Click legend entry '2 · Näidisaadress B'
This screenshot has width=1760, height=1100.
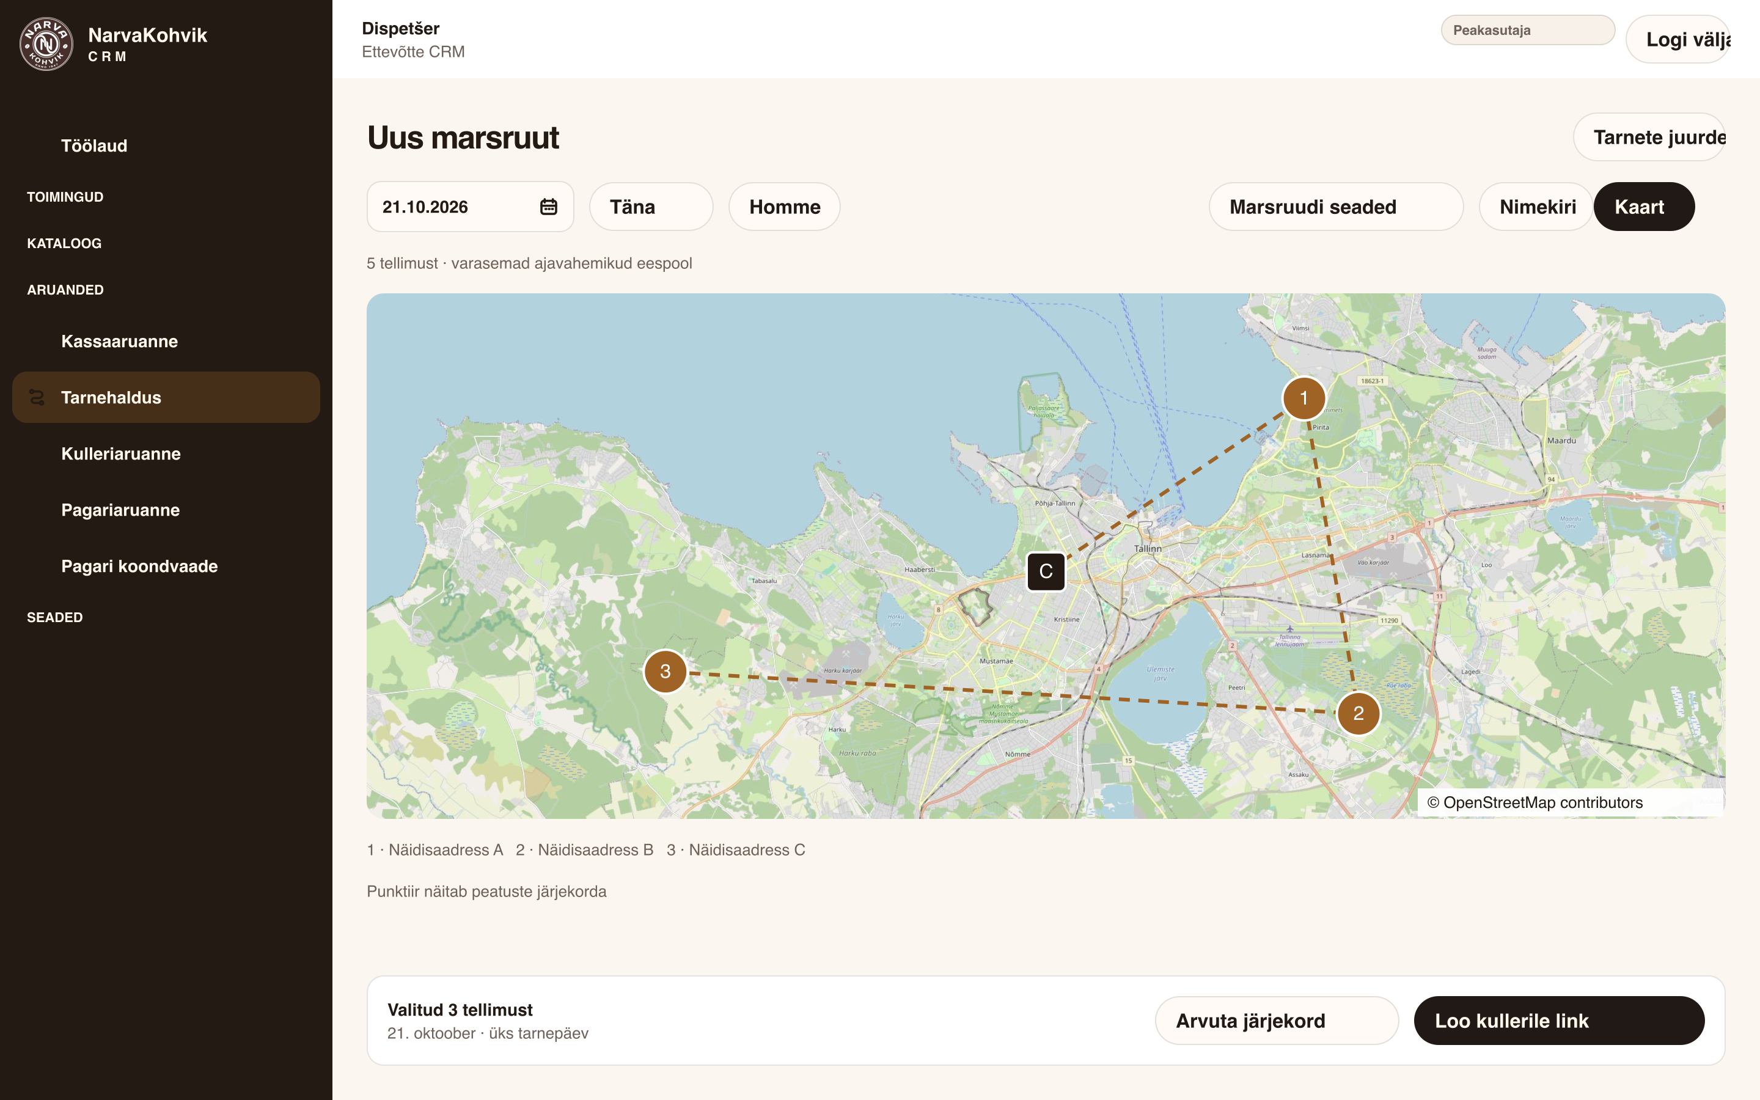[x=585, y=849]
